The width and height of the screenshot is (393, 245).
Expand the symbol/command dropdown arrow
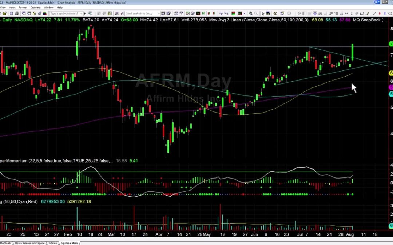[x=82, y=13]
